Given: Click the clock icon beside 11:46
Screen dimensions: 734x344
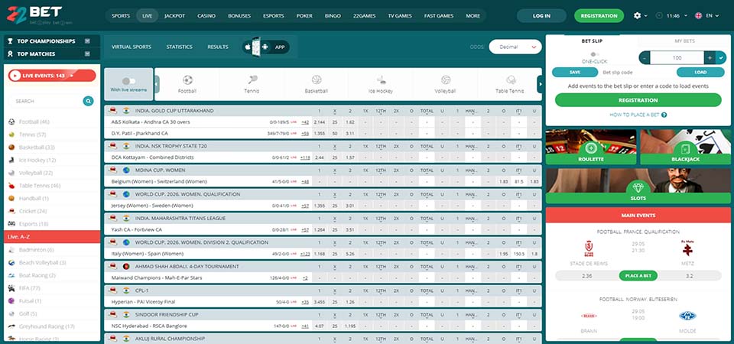Looking at the screenshot, I should [x=660, y=15].
